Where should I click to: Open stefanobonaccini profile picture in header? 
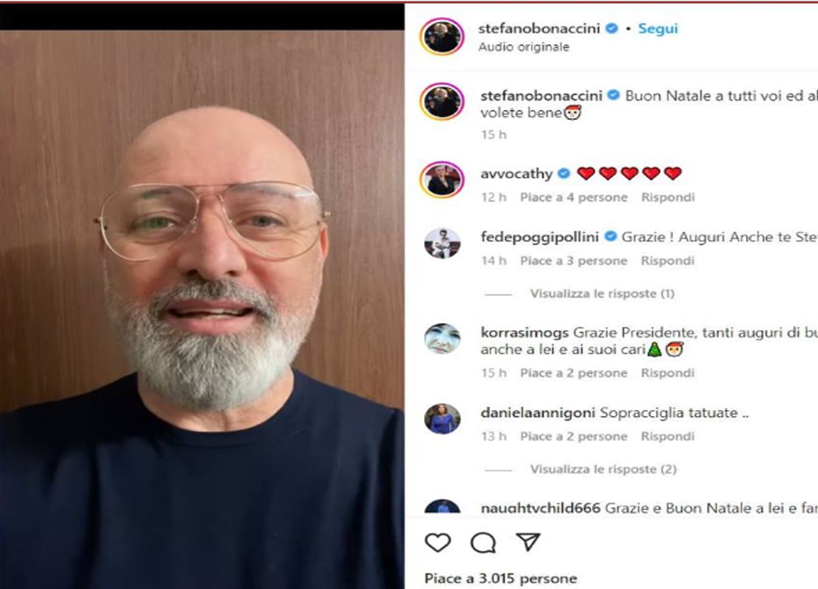[442, 36]
